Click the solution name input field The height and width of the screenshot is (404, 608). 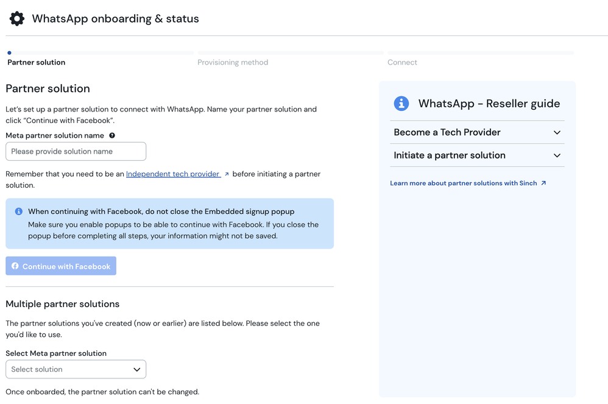pyautogui.click(x=76, y=151)
